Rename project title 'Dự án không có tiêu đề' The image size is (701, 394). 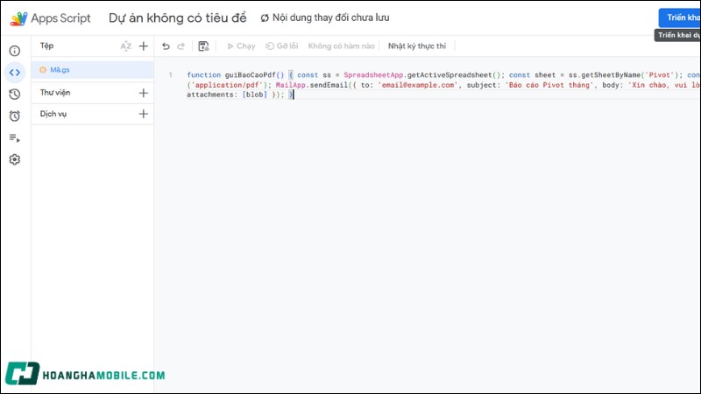pos(178,18)
